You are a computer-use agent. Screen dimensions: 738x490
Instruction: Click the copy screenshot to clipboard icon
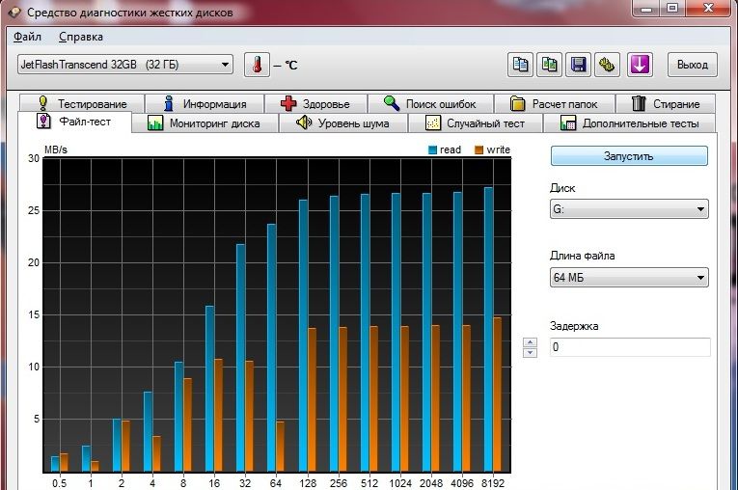pyautogui.click(x=550, y=65)
